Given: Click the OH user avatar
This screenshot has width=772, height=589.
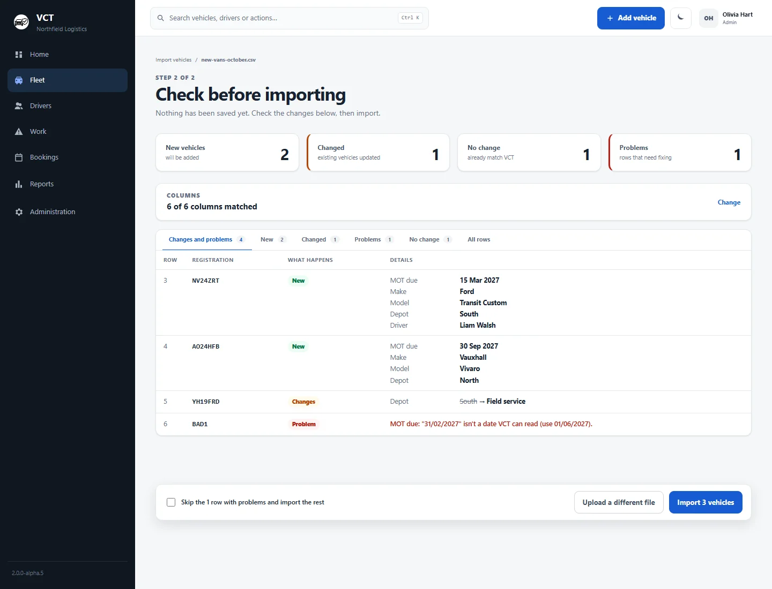Looking at the screenshot, I should pyautogui.click(x=709, y=18).
